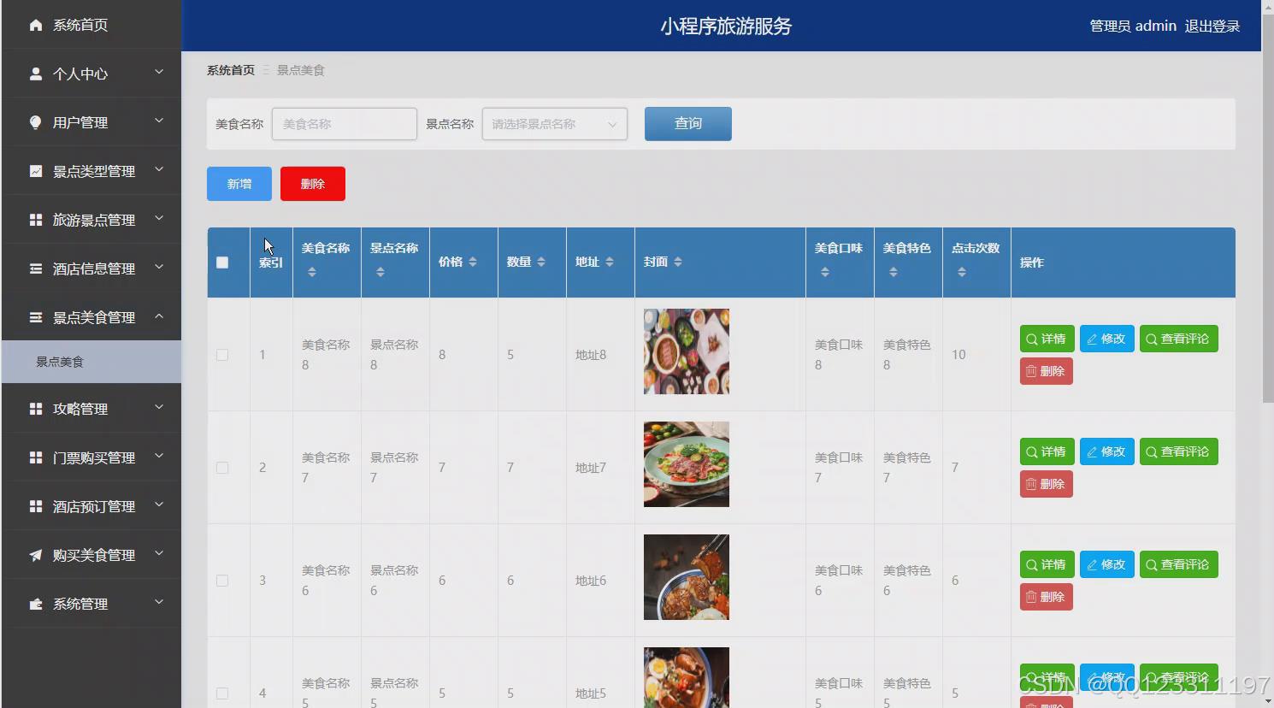Image resolution: width=1274 pixels, height=708 pixels.
Task: Expand 旅游景点管理 menu chevron
Action: [159, 219]
